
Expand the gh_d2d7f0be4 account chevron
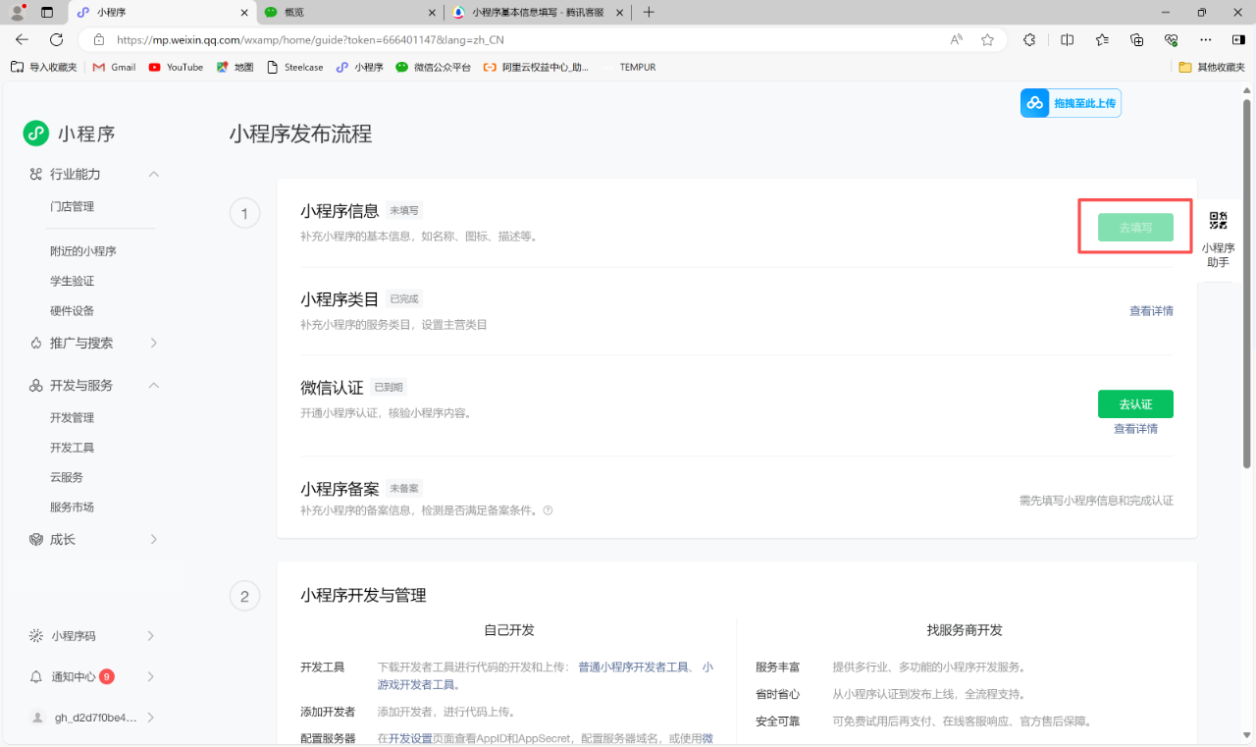151,718
